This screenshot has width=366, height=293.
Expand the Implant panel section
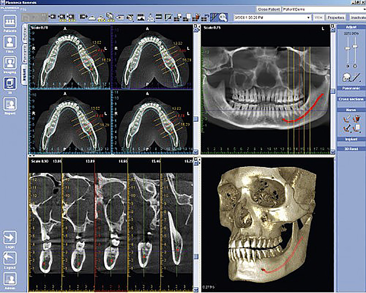click(x=350, y=139)
